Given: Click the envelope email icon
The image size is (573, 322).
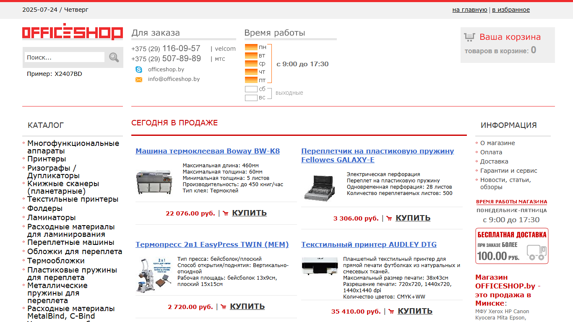Looking at the screenshot, I should 139,79.
